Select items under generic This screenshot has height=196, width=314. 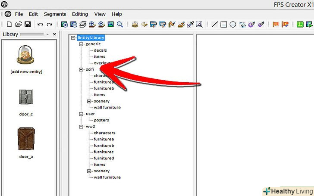tap(100, 56)
